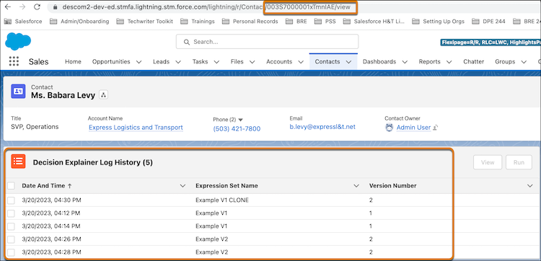Switch to the Accounts tab
This screenshot has height=261, width=541.
point(279,62)
